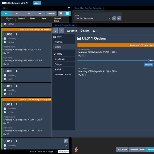The height and width of the screenshot is (154, 154).
Task: Click the location pin on UL009 card
Action: pyautogui.click(x=5, y=79)
